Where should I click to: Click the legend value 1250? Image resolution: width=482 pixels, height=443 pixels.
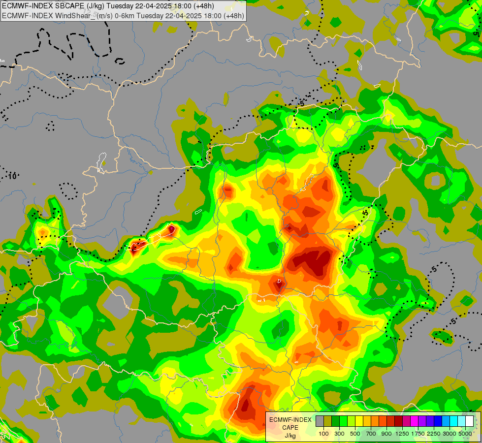coord(402,434)
